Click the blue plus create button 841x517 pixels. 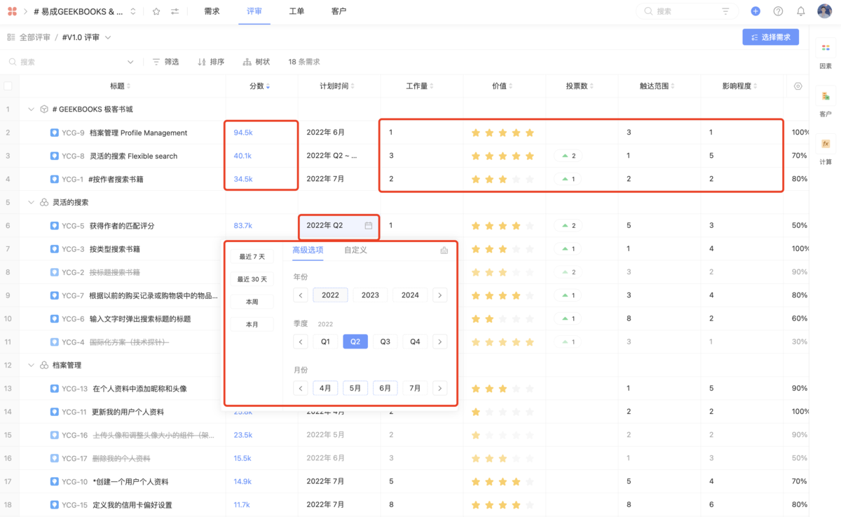pyautogui.click(x=755, y=11)
